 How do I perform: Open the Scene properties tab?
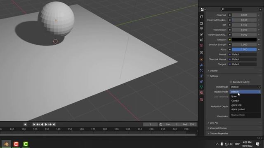(x=202, y=40)
